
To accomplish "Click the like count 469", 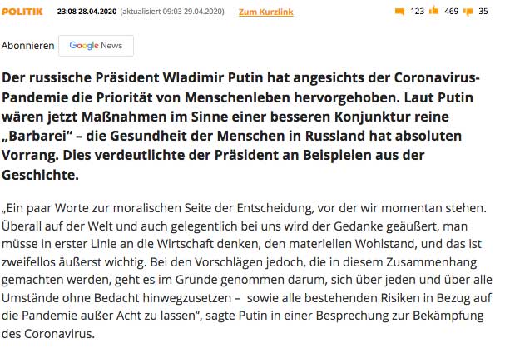I will pyautogui.click(x=453, y=12).
